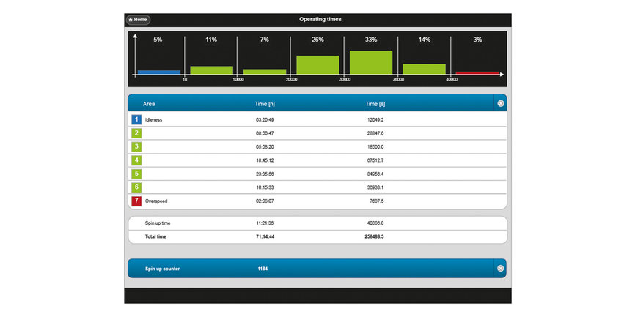Click the 23:35:56 time value
The height and width of the screenshot is (317, 635).
tap(265, 174)
